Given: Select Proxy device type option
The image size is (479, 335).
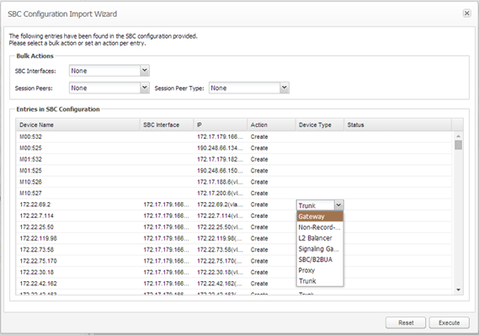Looking at the screenshot, I should [x=320, y=270].
